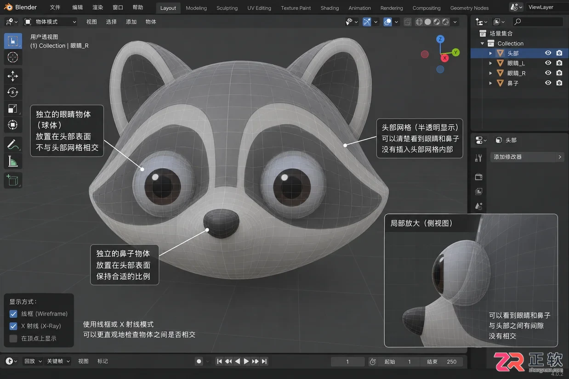This screenshot has height=379, width=569.
Task: Open the 物体模式 mode dropdown
Action: pyautogui.click(x=50, y=22)
